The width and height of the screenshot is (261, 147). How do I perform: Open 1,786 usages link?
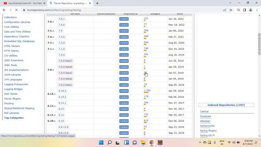click(147, 91)
